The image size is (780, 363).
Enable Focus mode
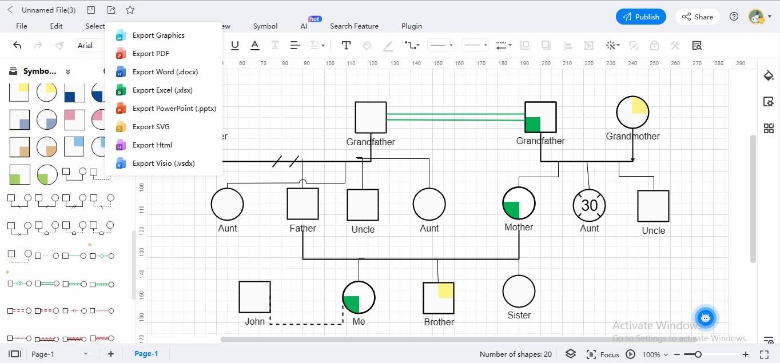click(x=603, y=354)
